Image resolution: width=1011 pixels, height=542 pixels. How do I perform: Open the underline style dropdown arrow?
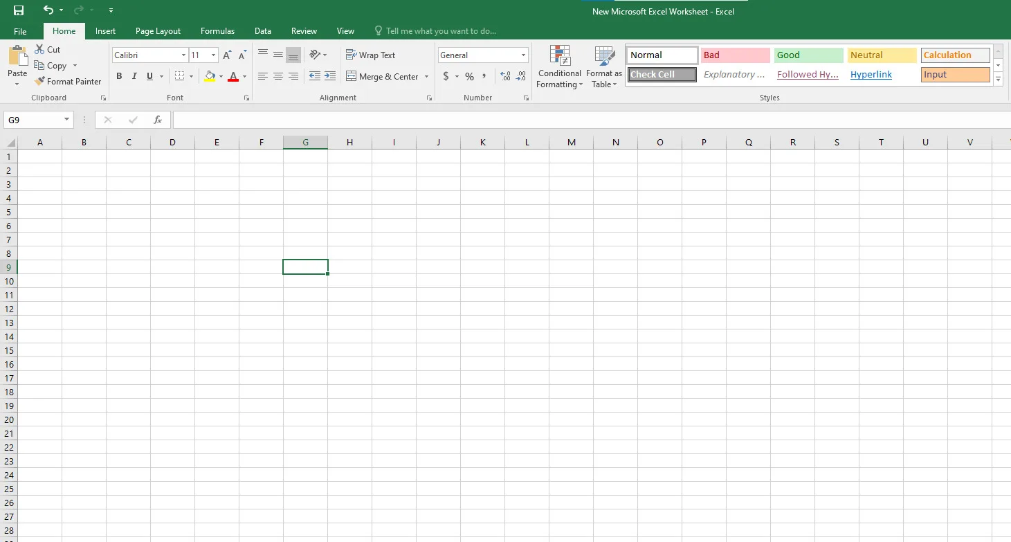click(161, 76)
